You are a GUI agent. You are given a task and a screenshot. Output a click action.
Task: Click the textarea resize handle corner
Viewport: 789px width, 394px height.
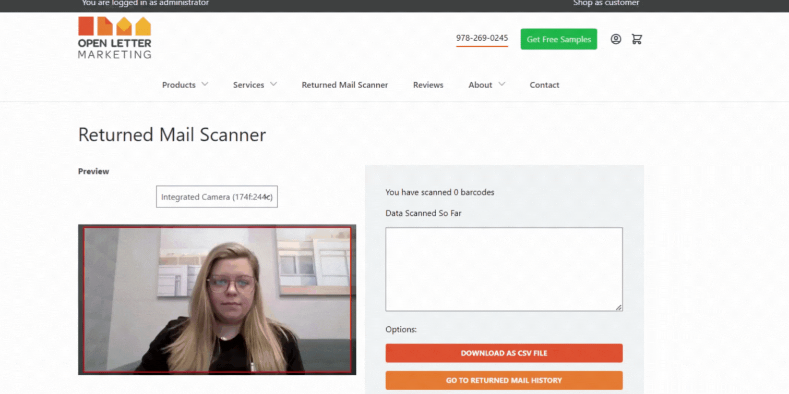618,307
